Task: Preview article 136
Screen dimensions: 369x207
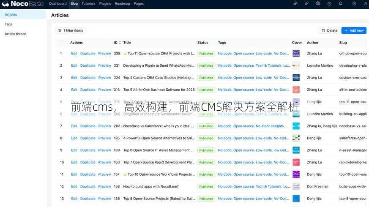Action: point(104,199)
